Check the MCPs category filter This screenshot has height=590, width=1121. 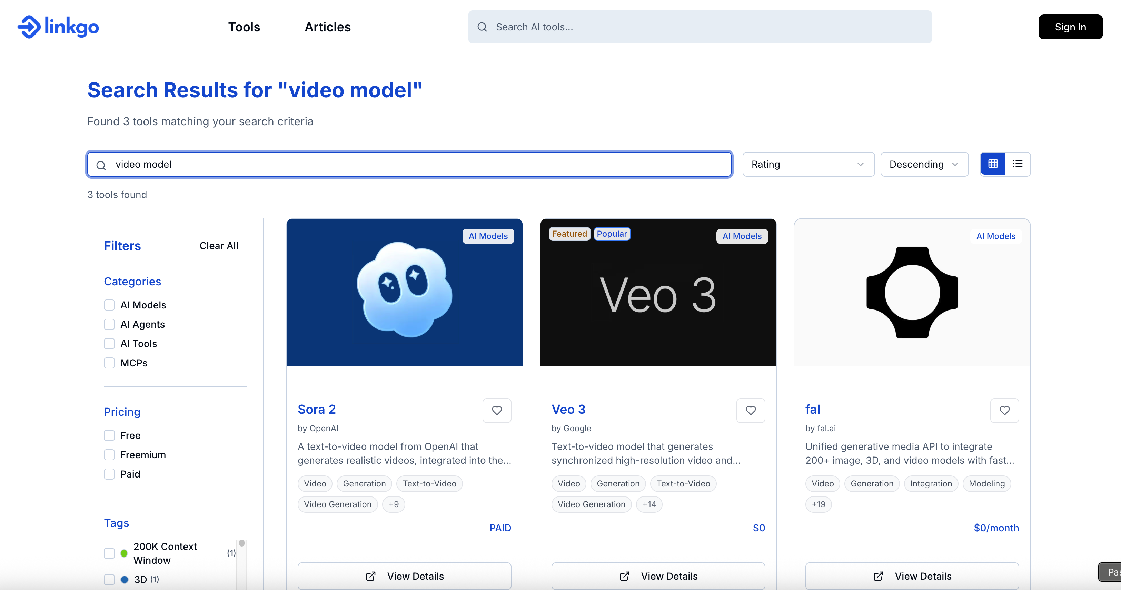click(x=109, y=363)
